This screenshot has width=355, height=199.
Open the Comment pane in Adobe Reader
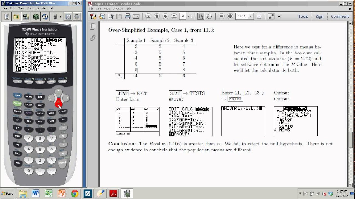coord(340,16)
